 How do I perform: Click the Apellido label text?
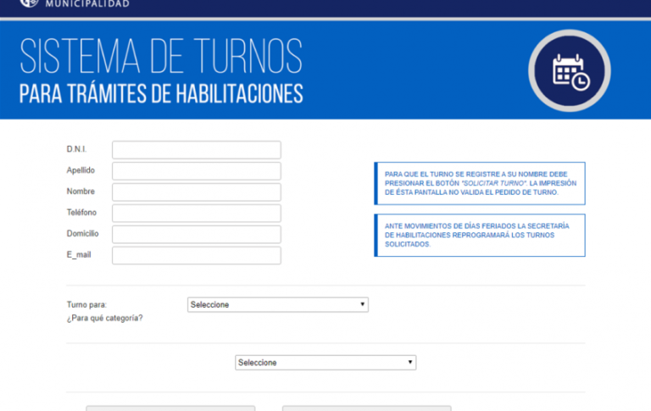click(81, 170)
